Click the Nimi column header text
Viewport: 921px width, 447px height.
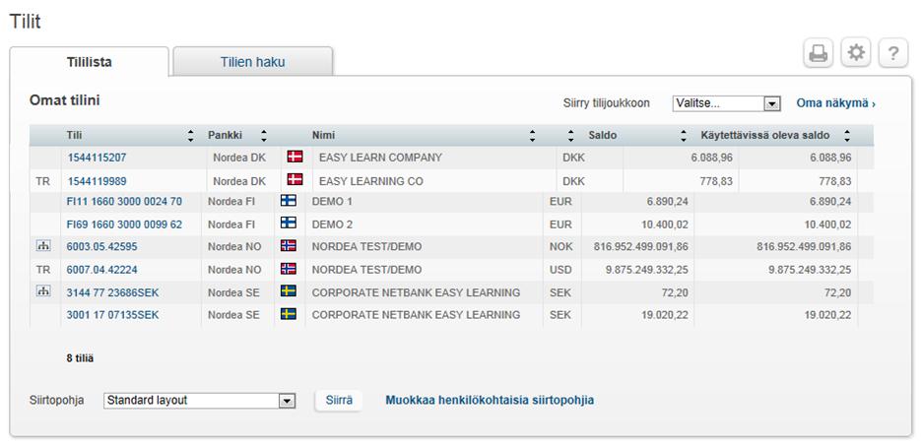(x=324, y=136)
